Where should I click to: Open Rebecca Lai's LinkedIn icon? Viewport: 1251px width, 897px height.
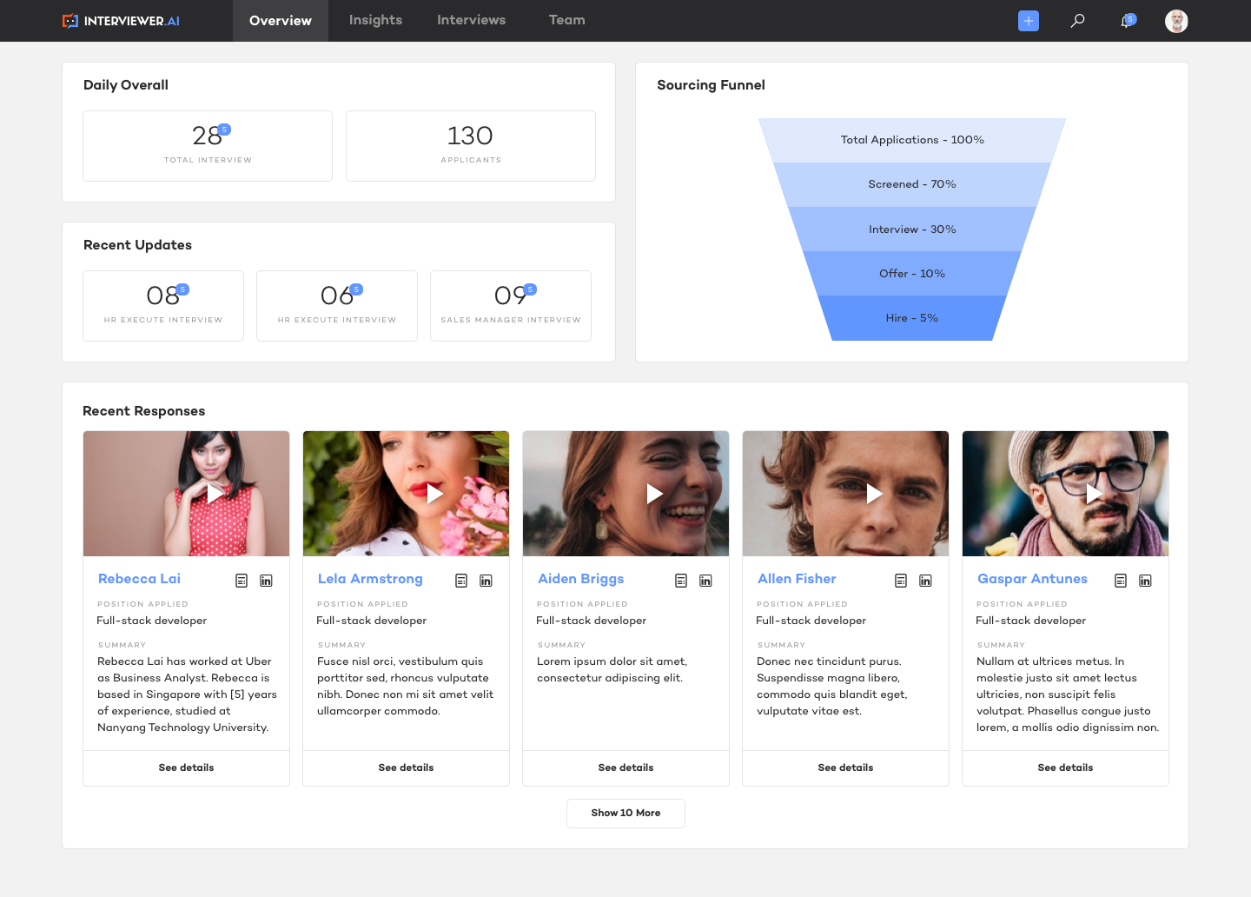tap(266, 581)
